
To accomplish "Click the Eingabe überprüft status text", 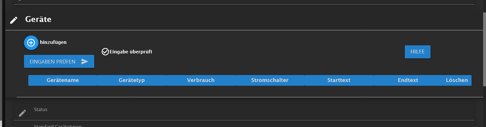I will (x=131, y=52).
